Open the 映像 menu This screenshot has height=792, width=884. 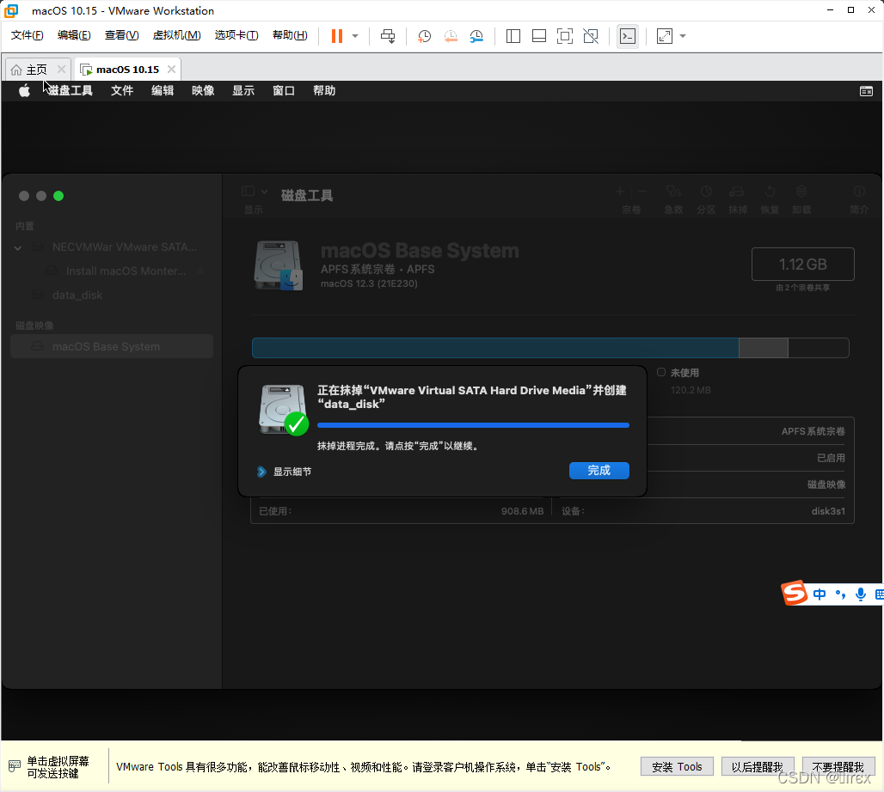[x=203, y=91]
